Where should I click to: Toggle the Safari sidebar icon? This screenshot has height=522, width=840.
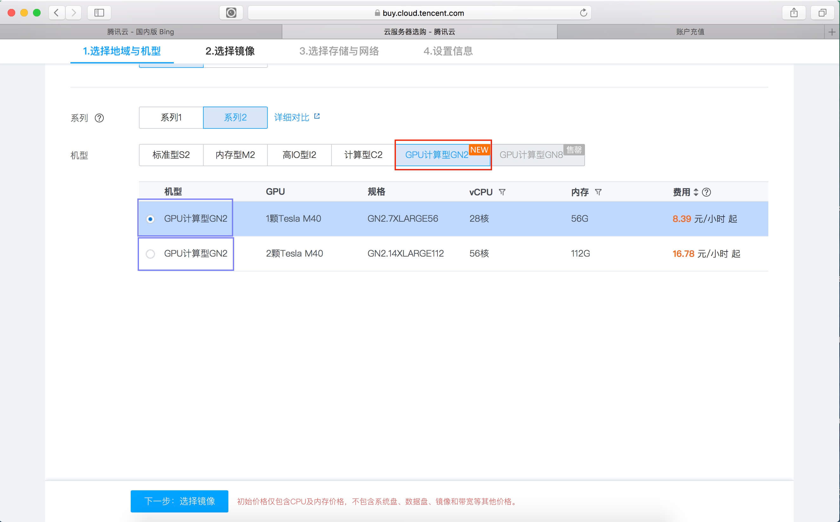pyautogui.click(x=99, y=13)
